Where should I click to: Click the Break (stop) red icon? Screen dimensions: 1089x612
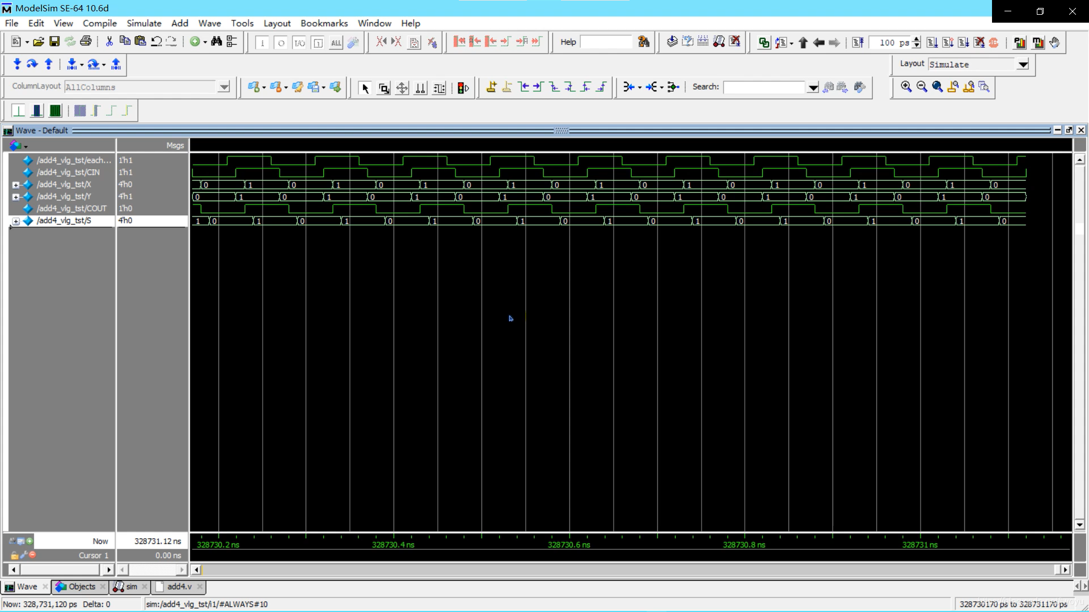click(994, 42)
